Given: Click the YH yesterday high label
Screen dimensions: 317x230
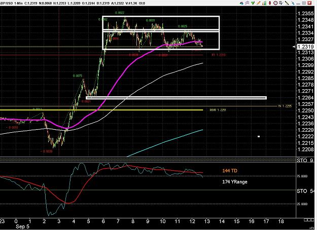Looking at the screenshot, I should 285,106.
